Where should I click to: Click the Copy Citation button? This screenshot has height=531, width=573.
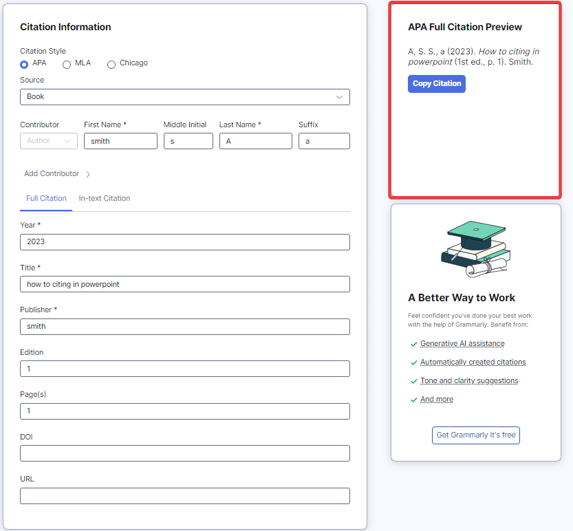pyautogui.click(x=437, y=84)
